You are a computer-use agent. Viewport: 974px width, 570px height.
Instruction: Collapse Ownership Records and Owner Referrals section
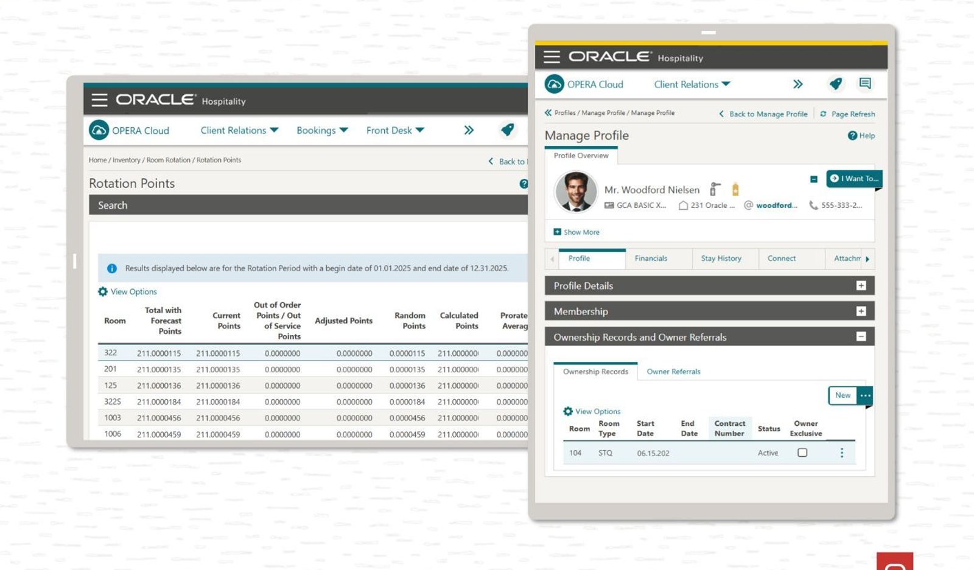point(861,336)
